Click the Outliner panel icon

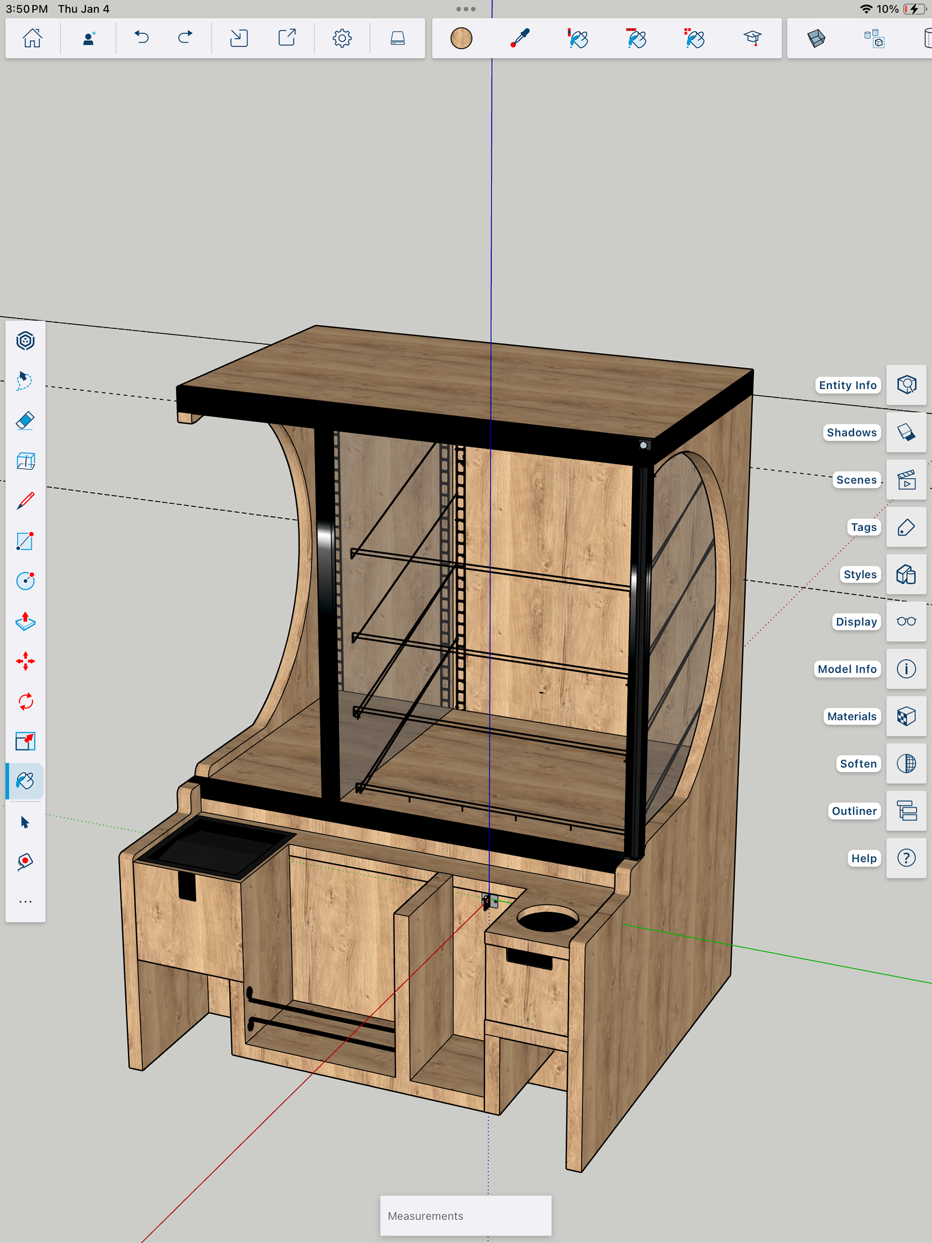(906, 811)
